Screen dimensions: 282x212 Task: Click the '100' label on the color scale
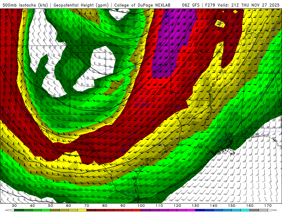click(141, 206)
